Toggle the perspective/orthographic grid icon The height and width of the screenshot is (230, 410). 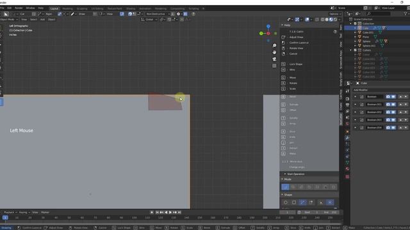(274, 66)
